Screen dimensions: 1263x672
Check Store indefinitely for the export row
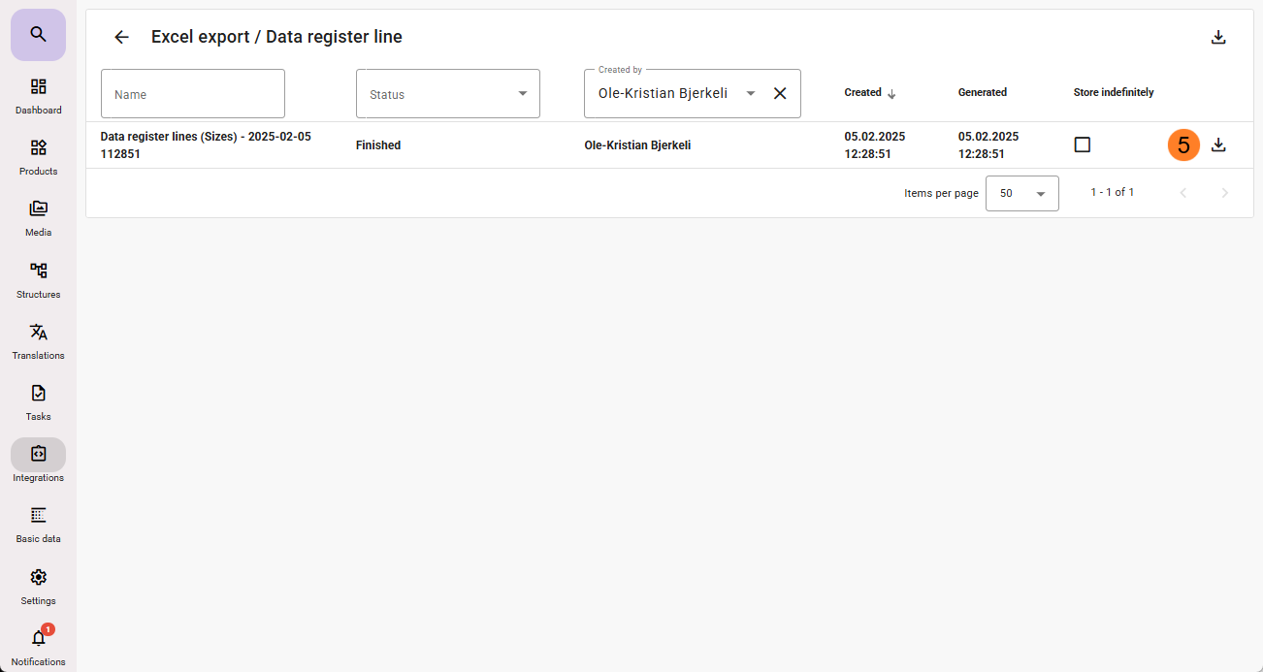[1083, 144]
